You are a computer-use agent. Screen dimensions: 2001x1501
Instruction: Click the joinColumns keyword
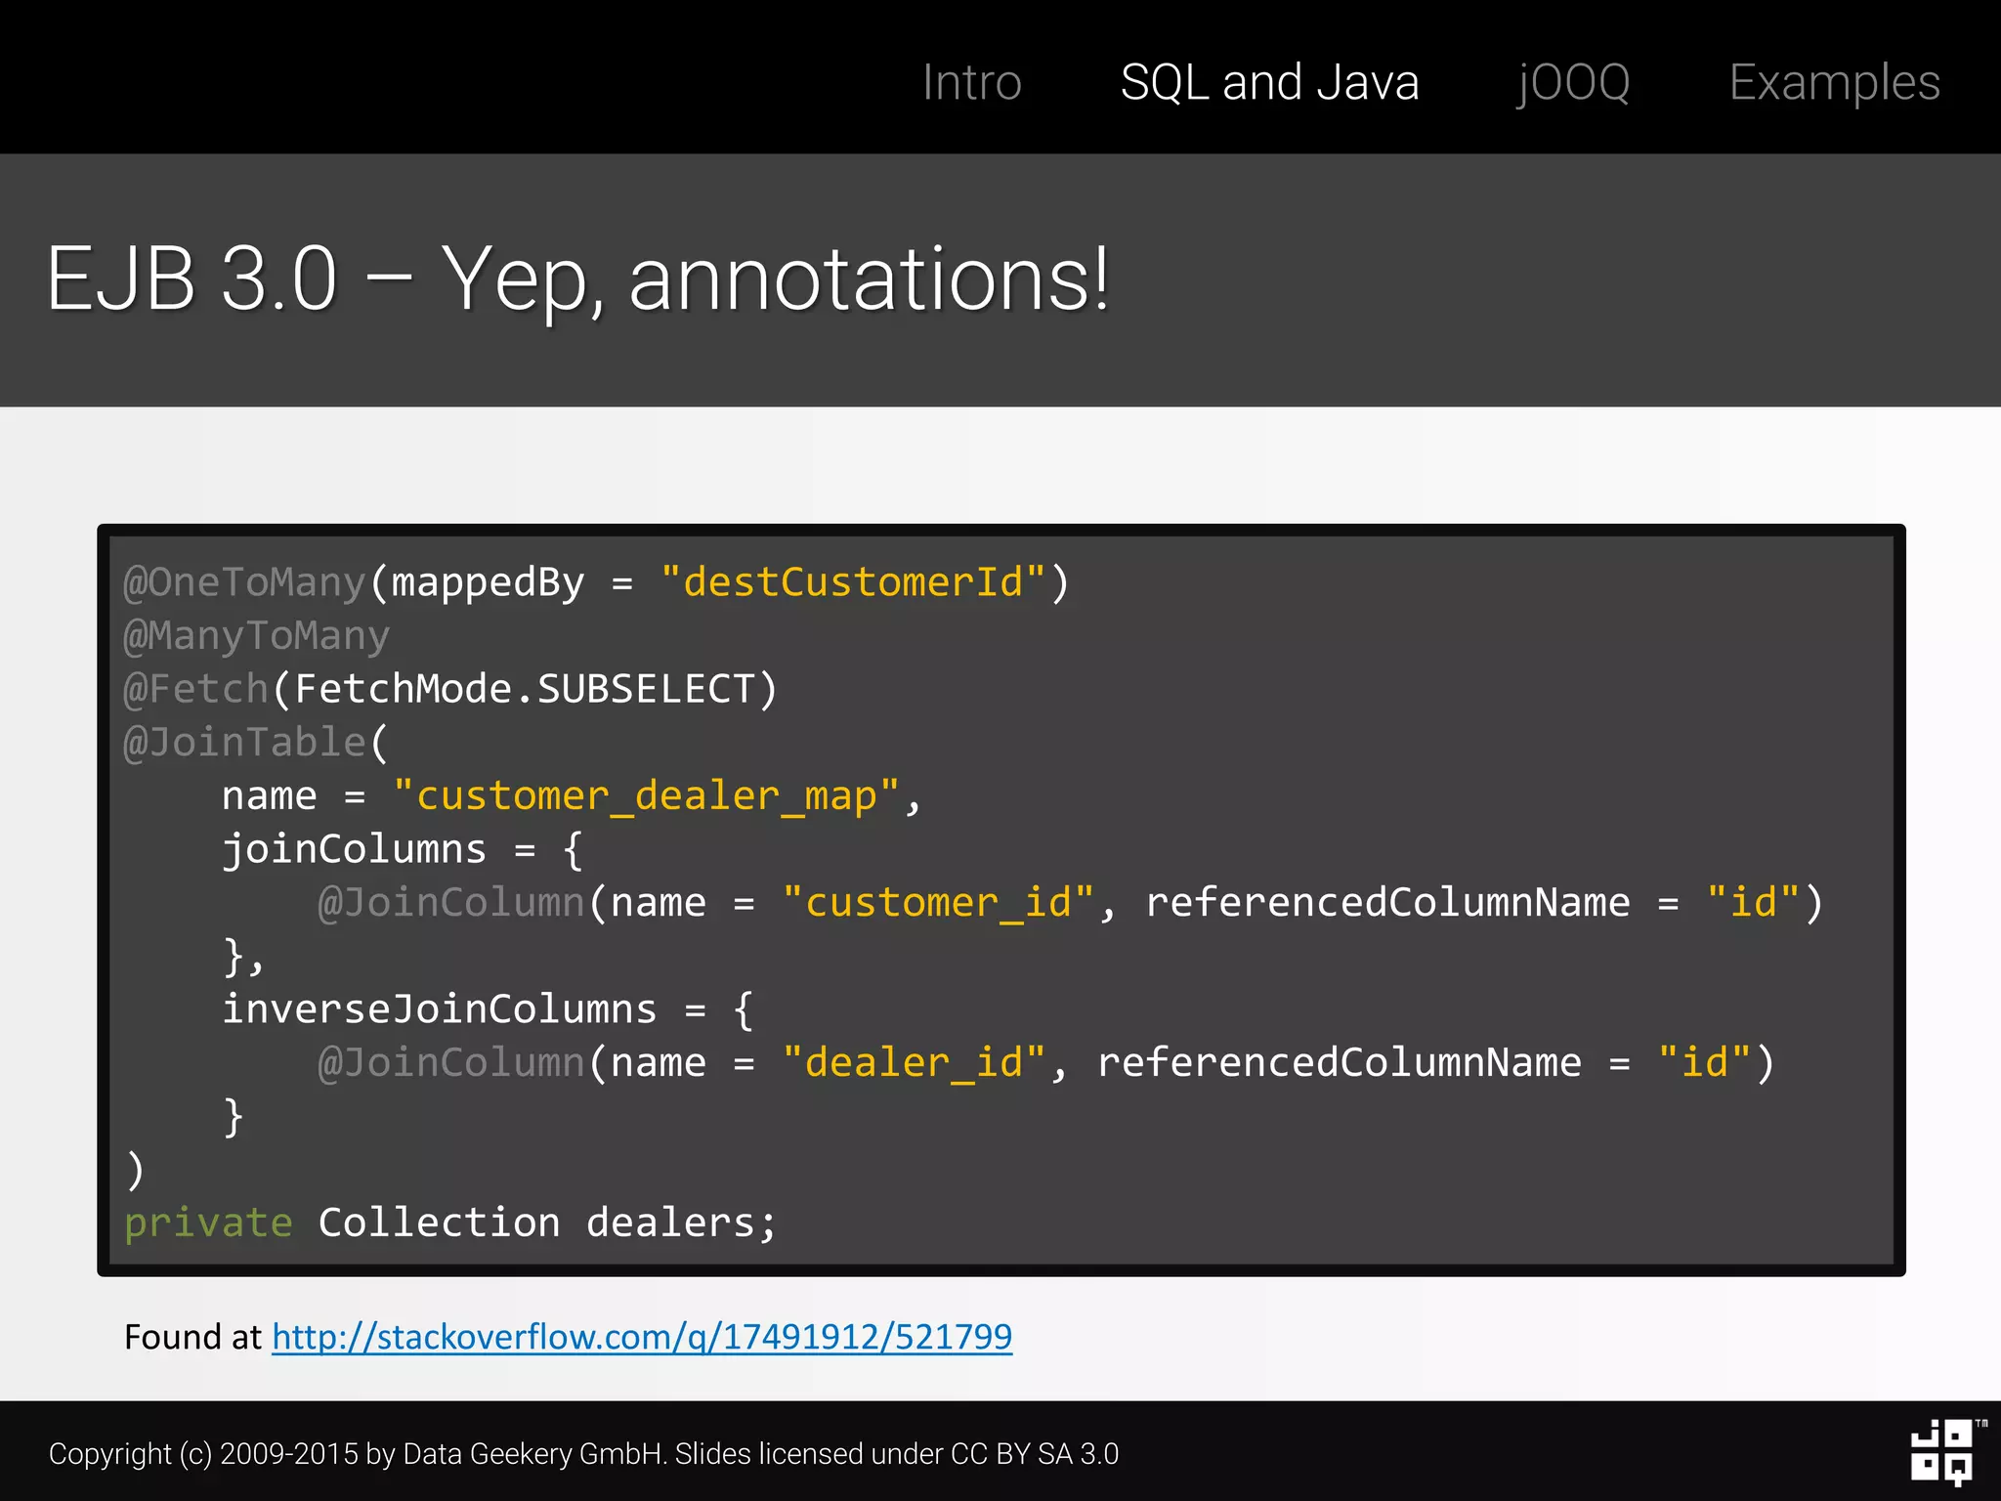(x=354, y=849)
